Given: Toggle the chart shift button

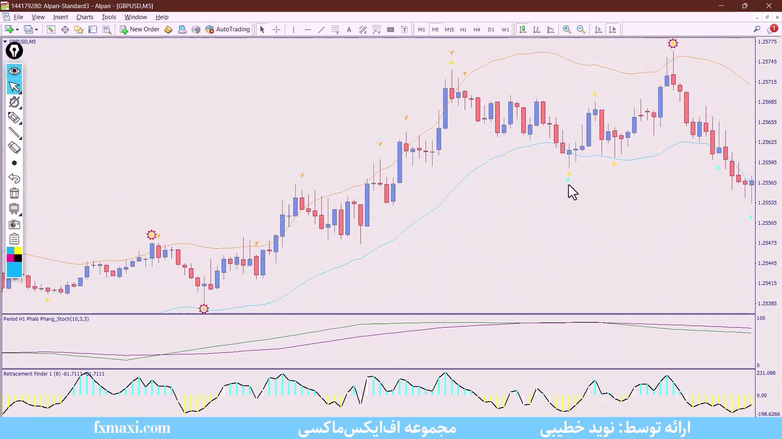Looking at the screenshot, I should (x=612, y=29).
